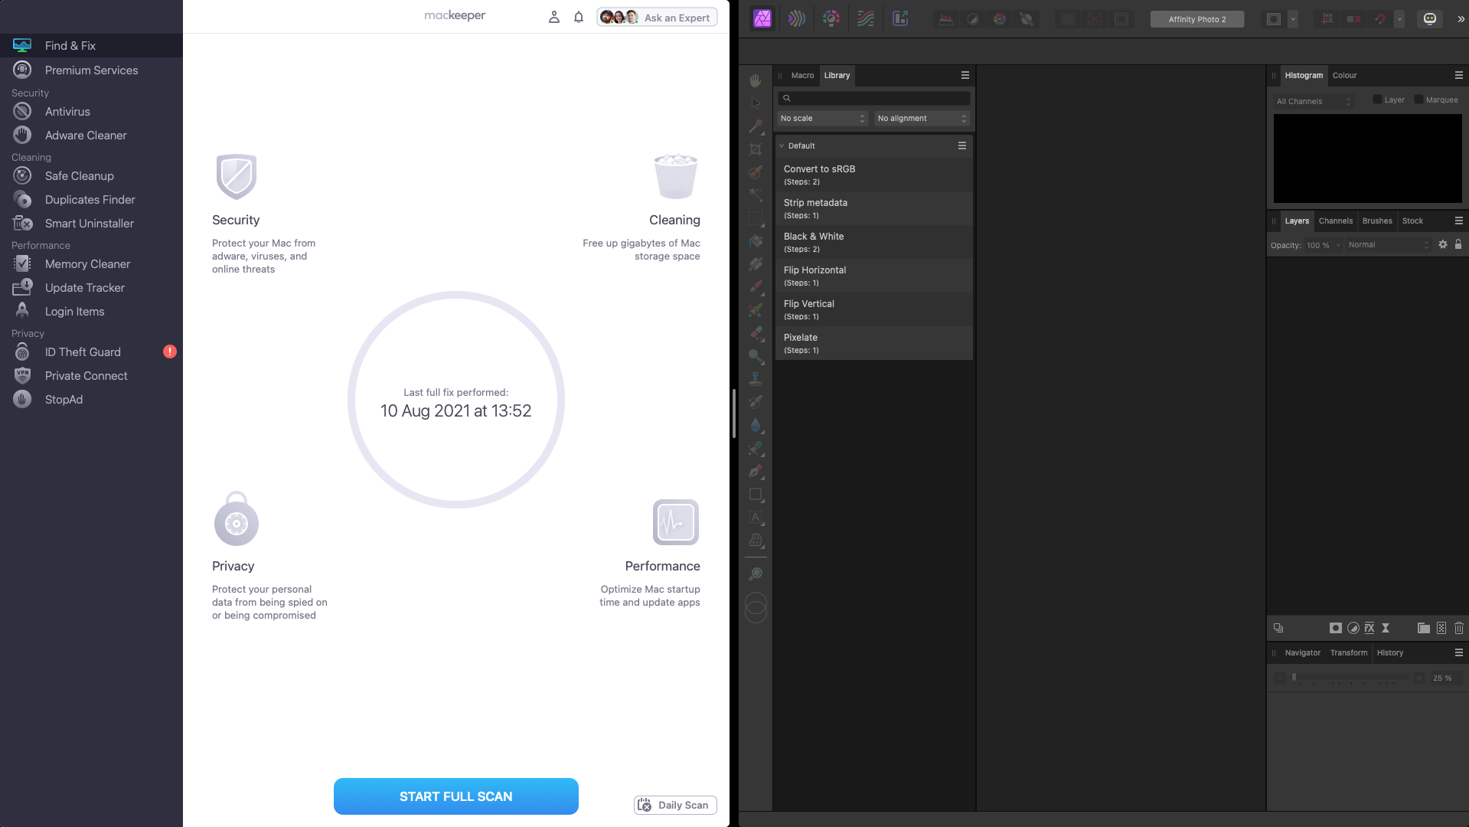Toggle snapping magnet in Affinity toolbar

pos(1380,19)
